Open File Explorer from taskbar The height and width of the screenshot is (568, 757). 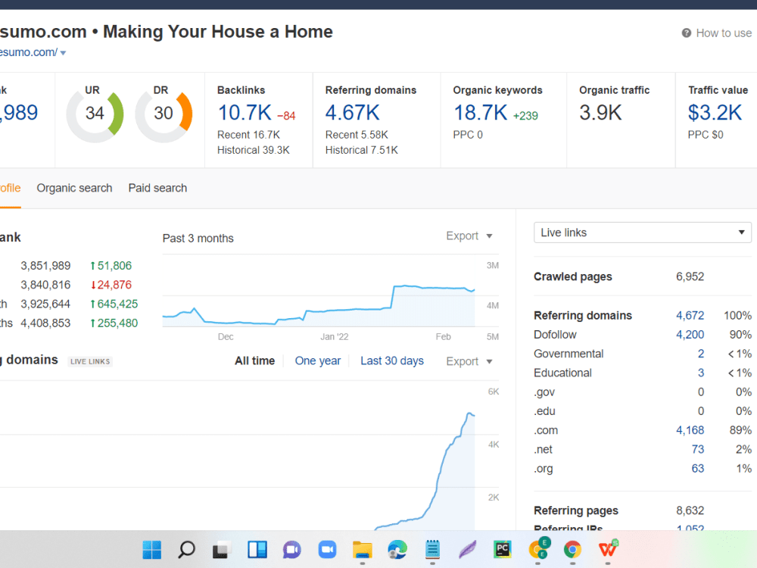(x=362, y=550)
